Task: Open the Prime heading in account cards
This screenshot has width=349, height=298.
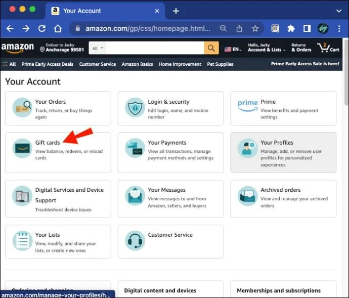Action: click(x=268, y=102)
